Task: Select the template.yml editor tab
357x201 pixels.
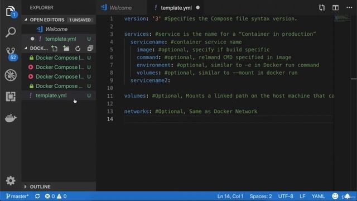Action: [x=176, y=8]
